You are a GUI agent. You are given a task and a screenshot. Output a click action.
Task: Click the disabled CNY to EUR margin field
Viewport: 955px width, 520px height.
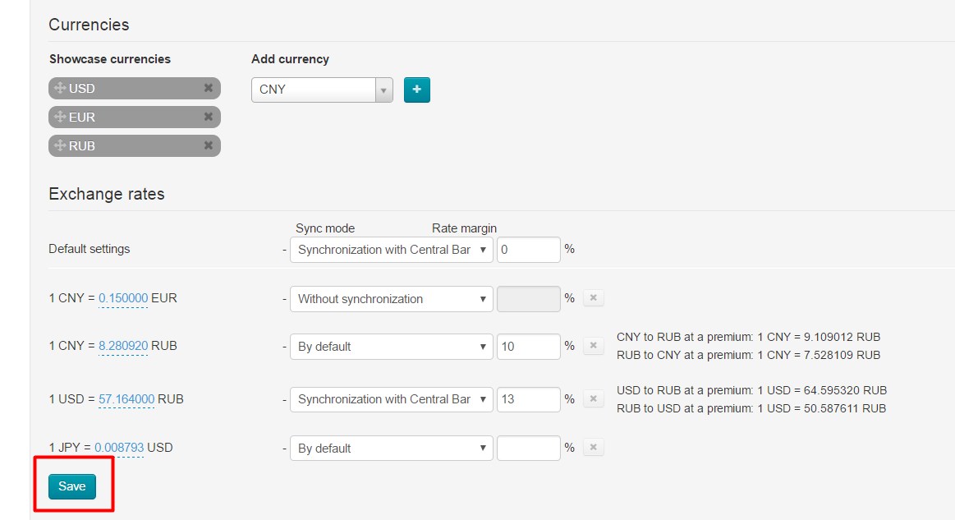[x=528, y=299]
